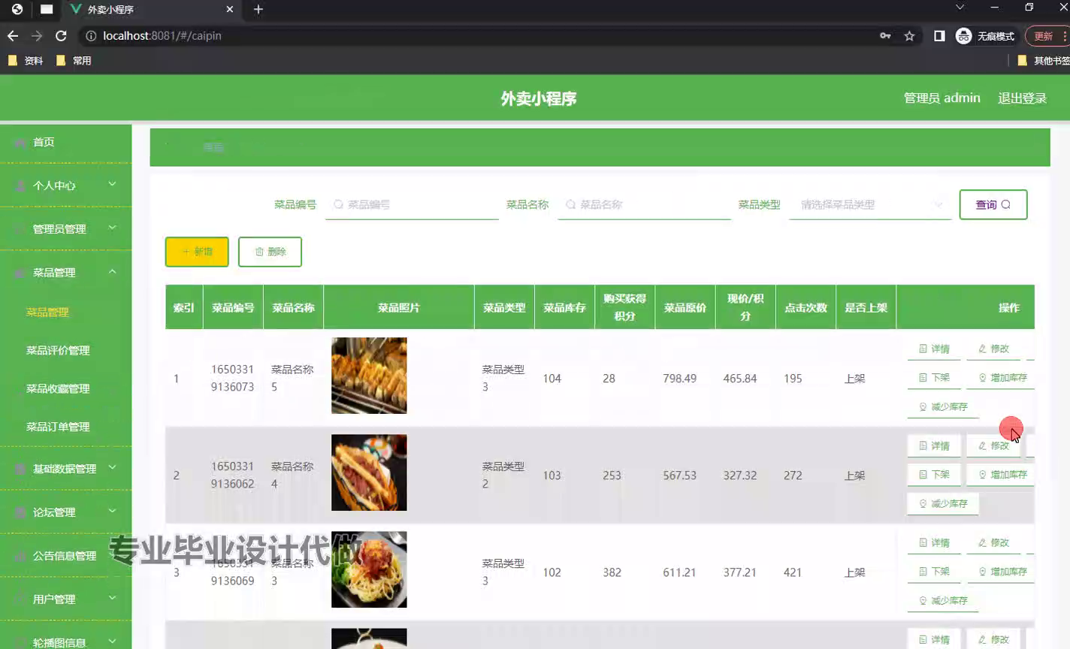This screenshot has height=649, width=1070.
Task: Click 退出登录 to log out
Action: click(x=1022, y=98)
